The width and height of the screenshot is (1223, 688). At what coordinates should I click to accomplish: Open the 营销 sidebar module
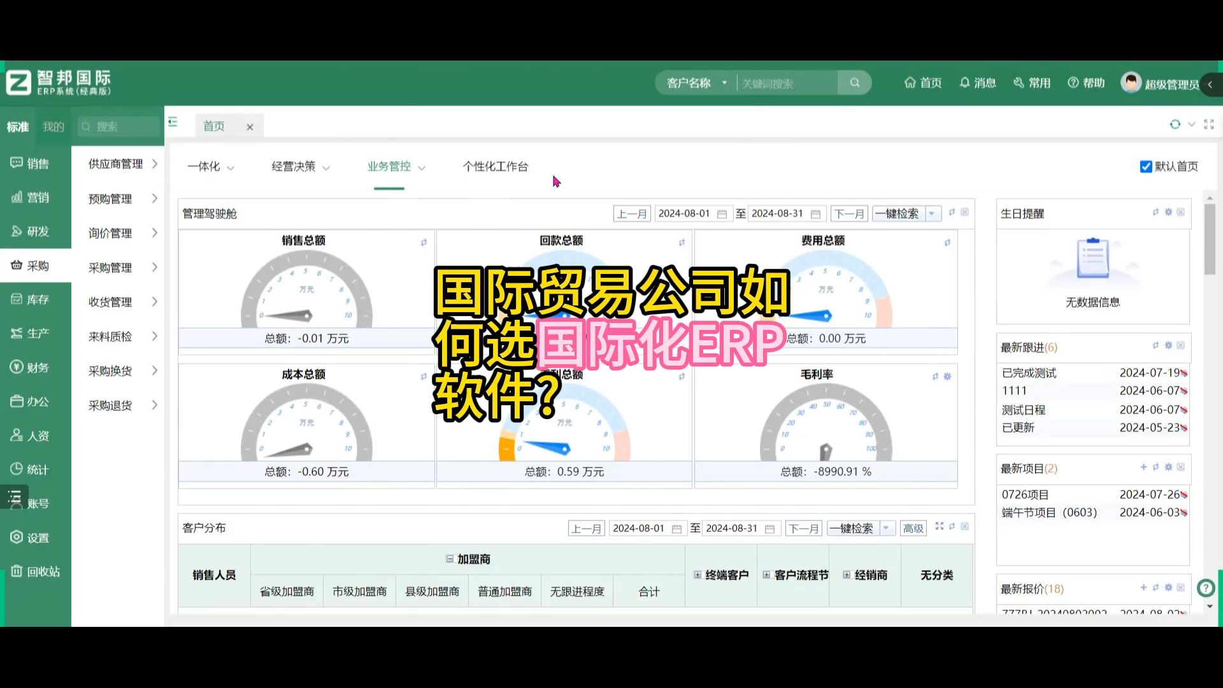point(30,197)
